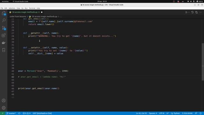The image size is (204, 115).
Task: Click the line 'anar = Person("Anar"...'
Action: tap(43, 71)
